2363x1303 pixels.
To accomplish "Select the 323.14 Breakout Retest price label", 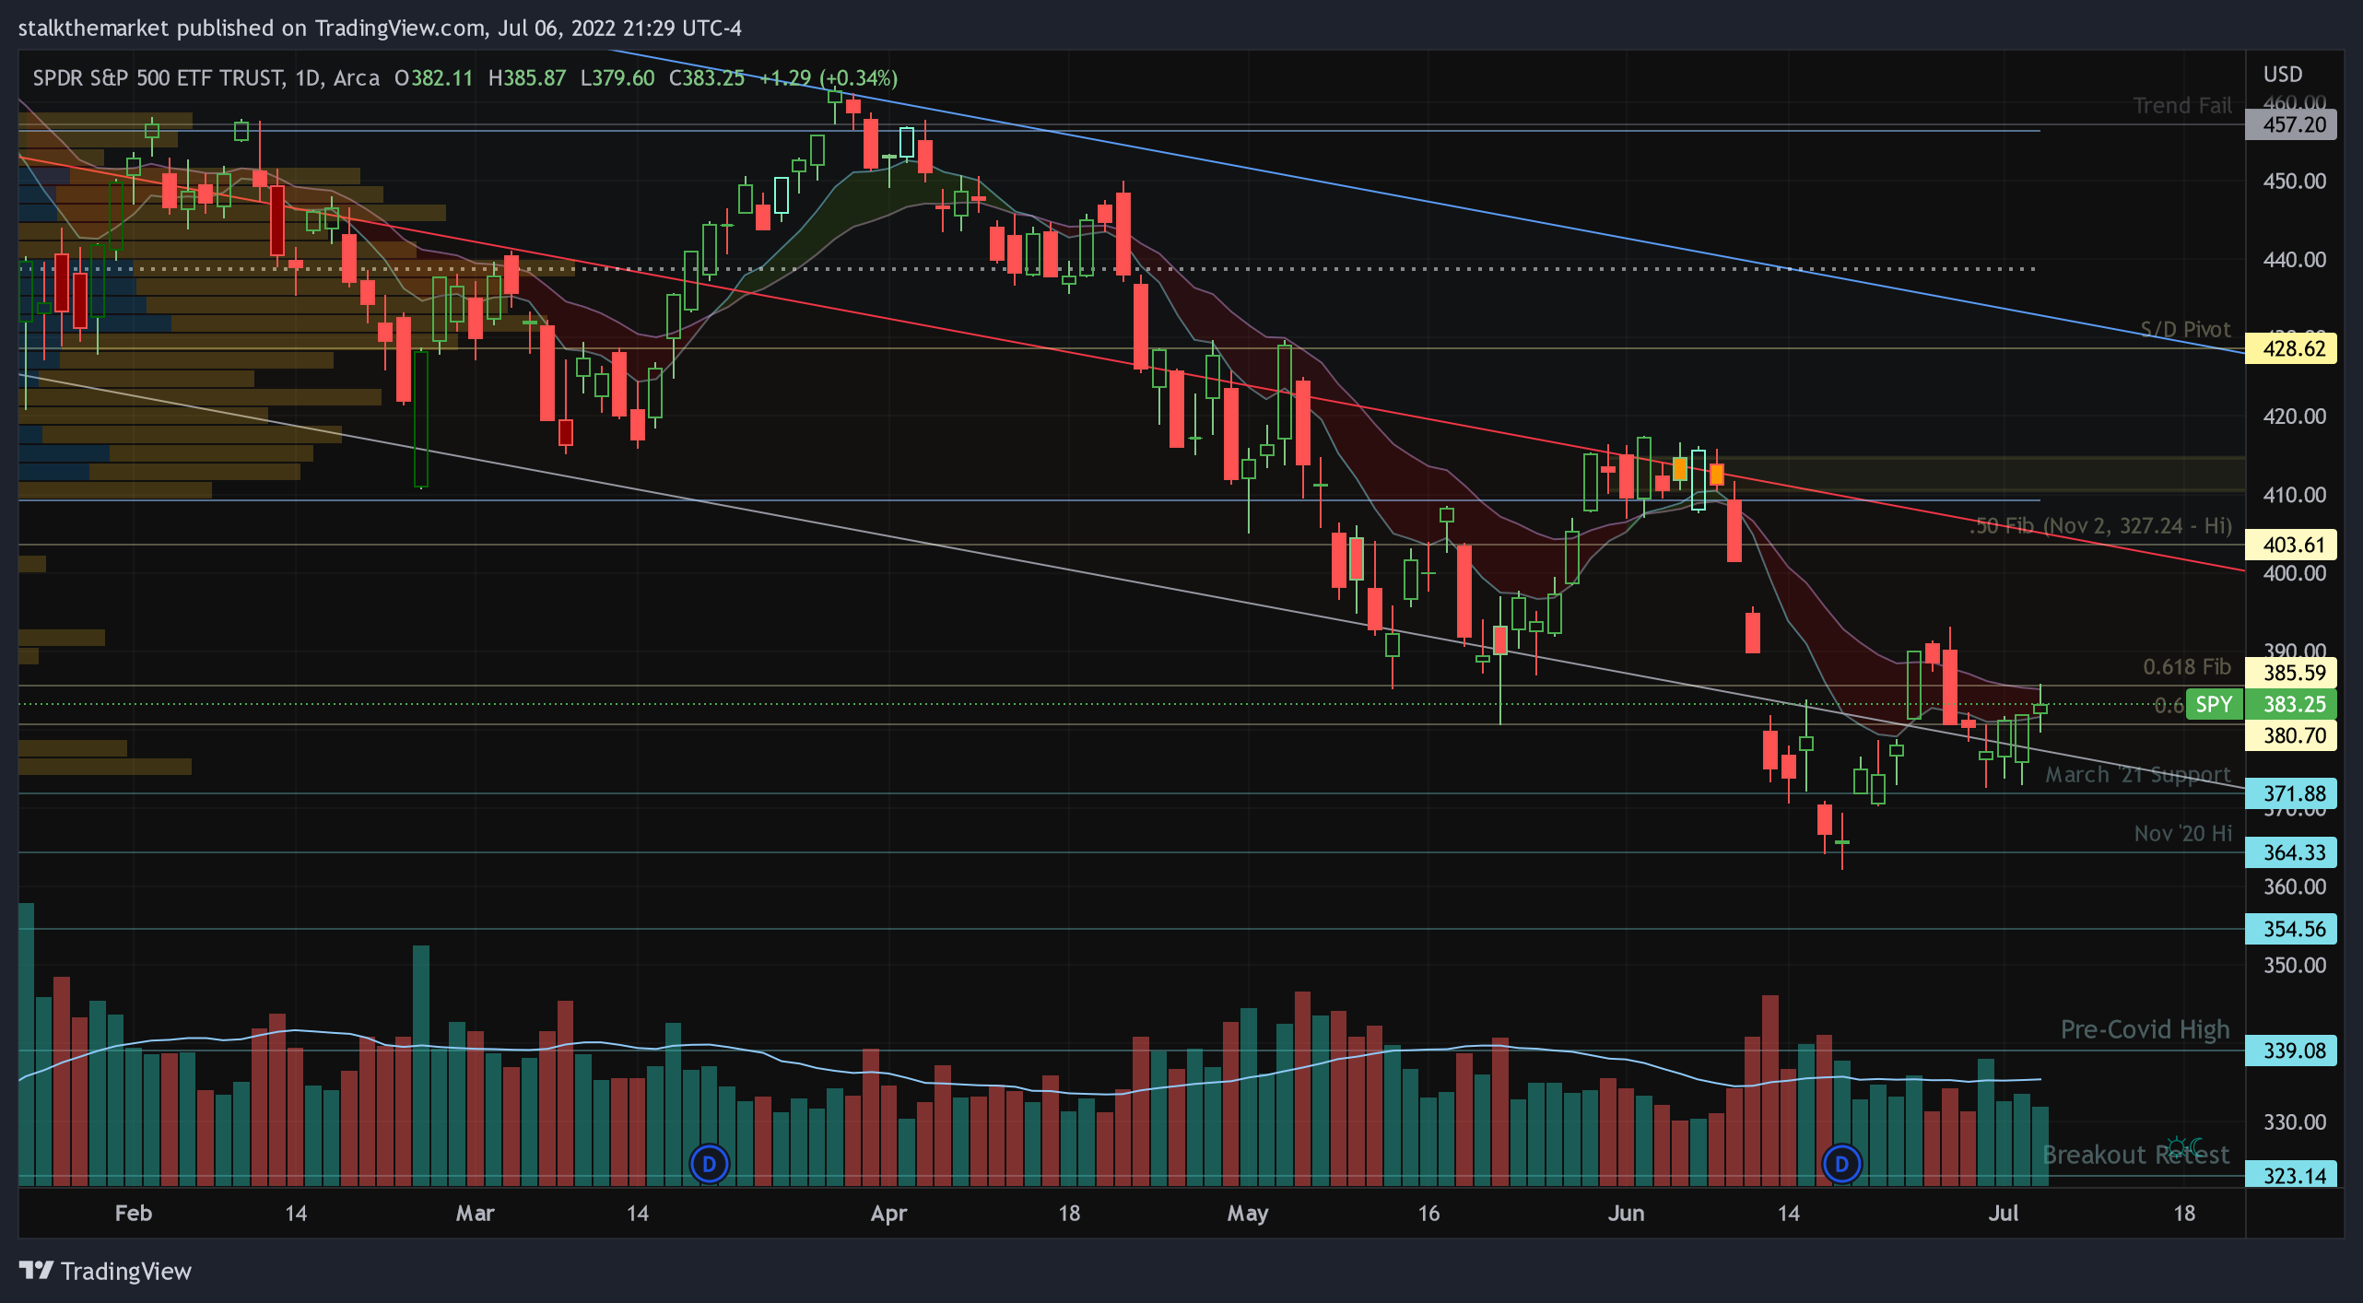I will pos(2291,1175).
